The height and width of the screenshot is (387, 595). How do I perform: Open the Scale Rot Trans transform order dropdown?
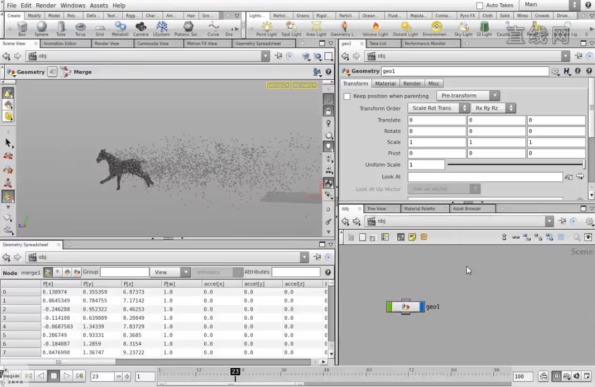click(x=438, y=108)
